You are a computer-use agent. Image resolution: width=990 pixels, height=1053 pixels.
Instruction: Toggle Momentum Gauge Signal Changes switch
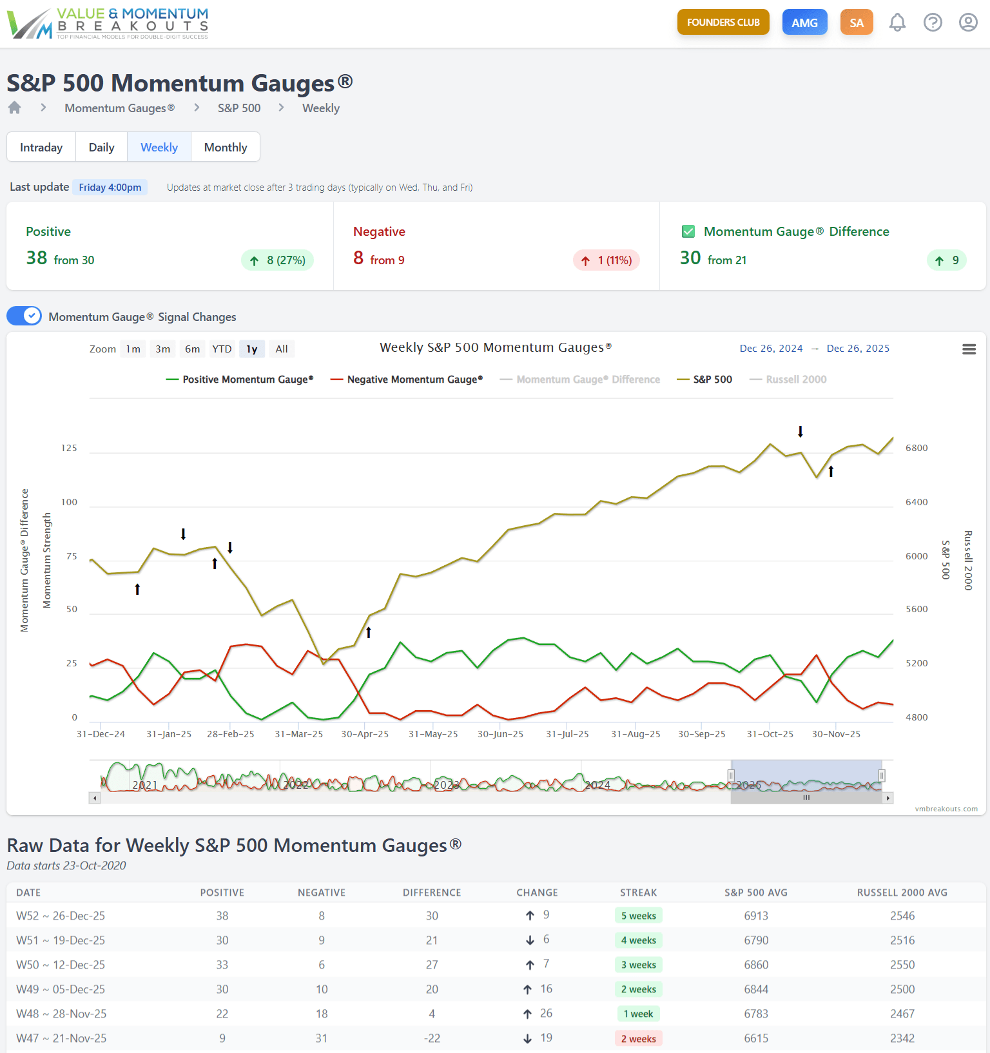click(24, 316)
